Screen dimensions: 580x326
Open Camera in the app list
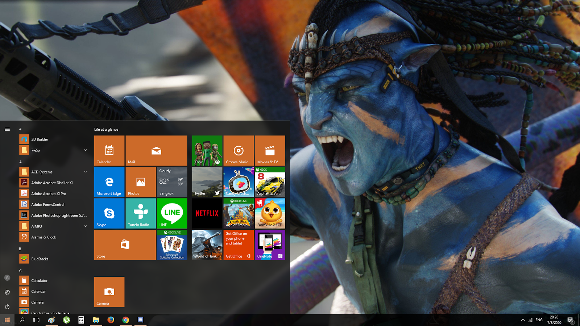[x=54, y=302]
